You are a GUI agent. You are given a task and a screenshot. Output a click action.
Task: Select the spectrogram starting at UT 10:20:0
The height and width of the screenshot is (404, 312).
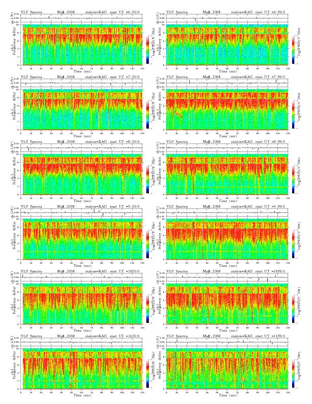point(82,304)
